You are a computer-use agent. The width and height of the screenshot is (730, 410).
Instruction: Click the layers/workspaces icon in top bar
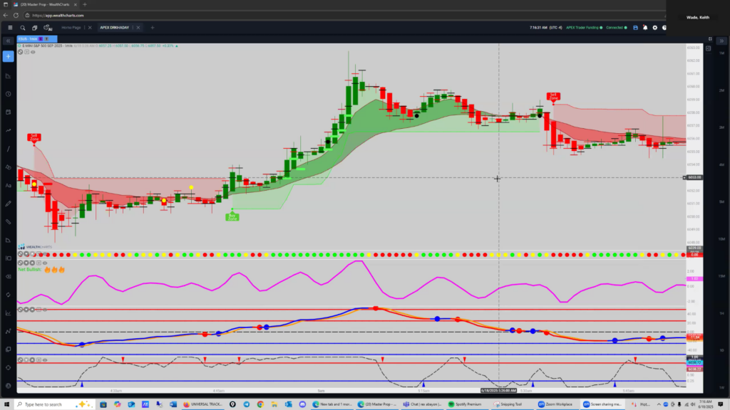34,28
